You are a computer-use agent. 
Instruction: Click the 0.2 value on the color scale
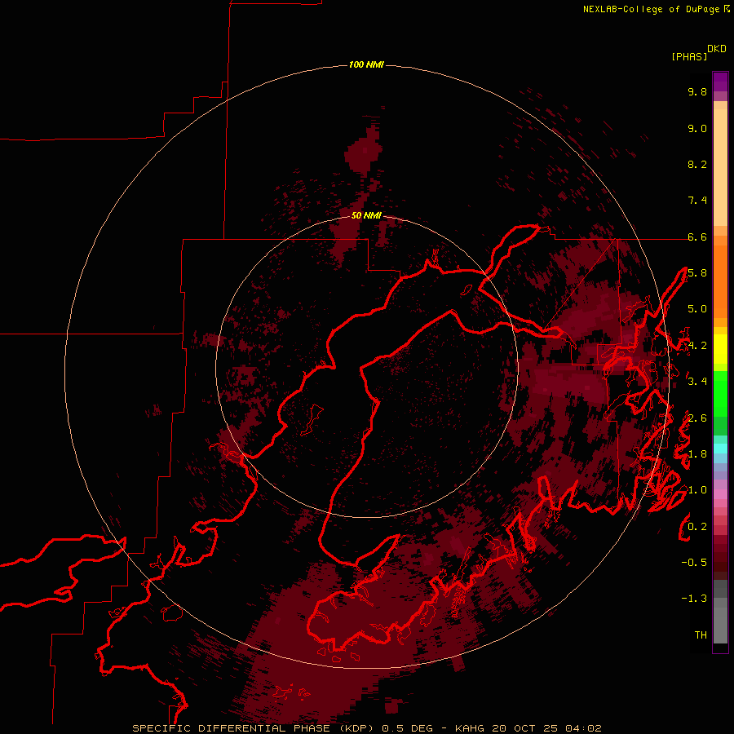697,527
